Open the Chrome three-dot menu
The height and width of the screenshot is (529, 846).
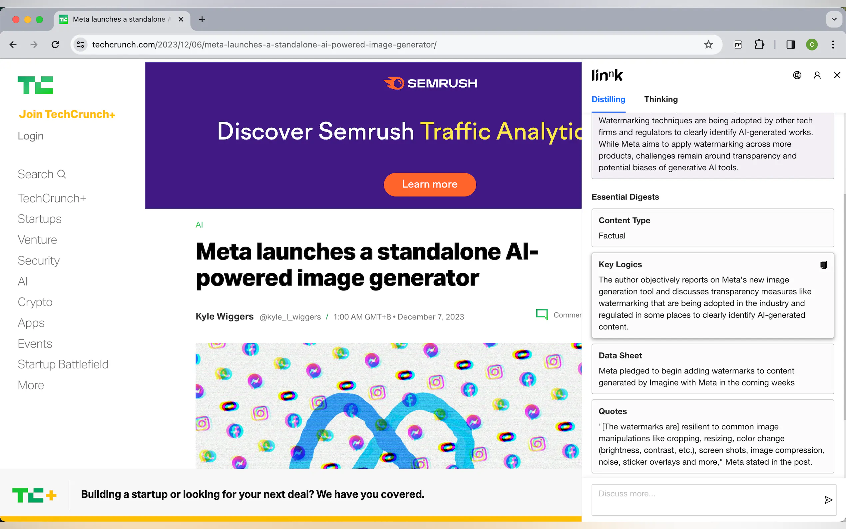click(833, 44)
